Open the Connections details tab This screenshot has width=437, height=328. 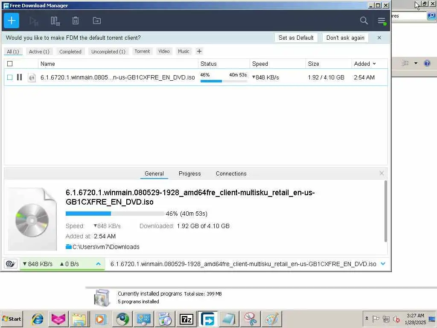click(231, 173)
